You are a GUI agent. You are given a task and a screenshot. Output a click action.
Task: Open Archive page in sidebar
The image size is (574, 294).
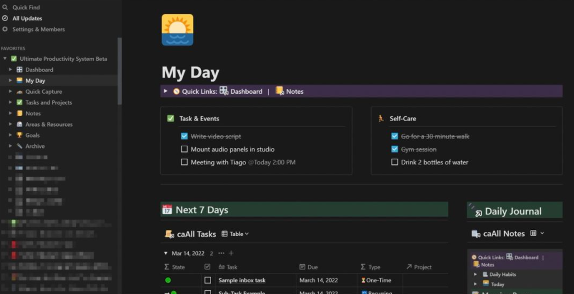[x=35, y=146]
